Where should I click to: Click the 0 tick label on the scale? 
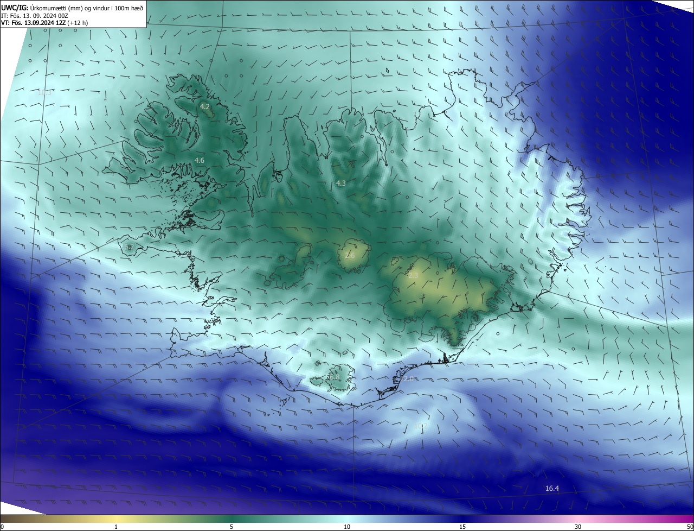[x=2, y=527]
